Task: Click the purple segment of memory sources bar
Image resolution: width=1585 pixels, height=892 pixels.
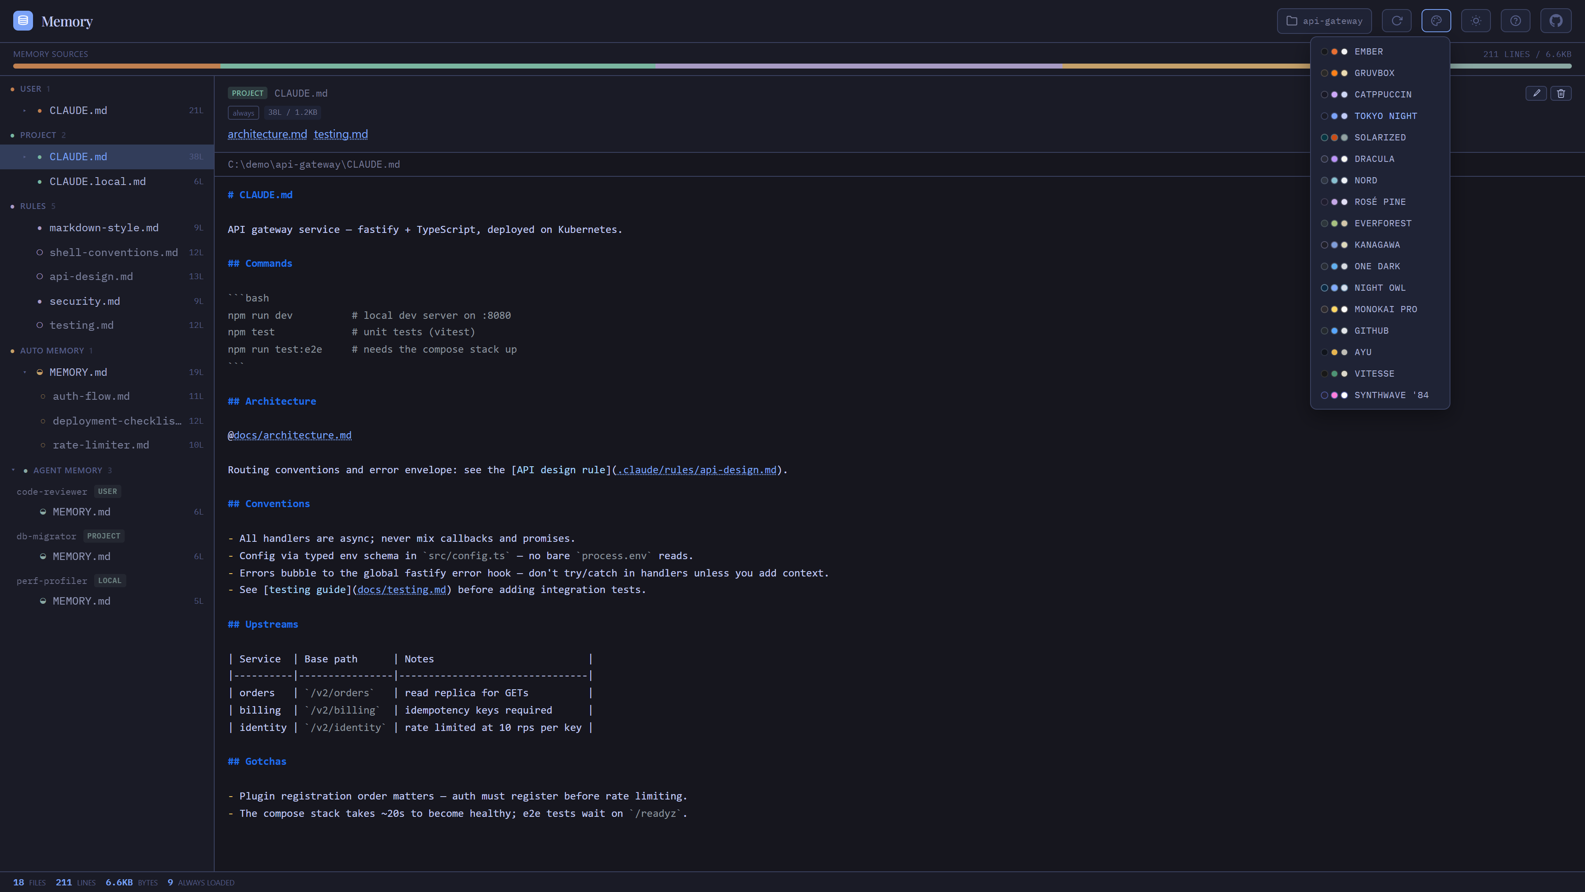Action: point(859,66)
